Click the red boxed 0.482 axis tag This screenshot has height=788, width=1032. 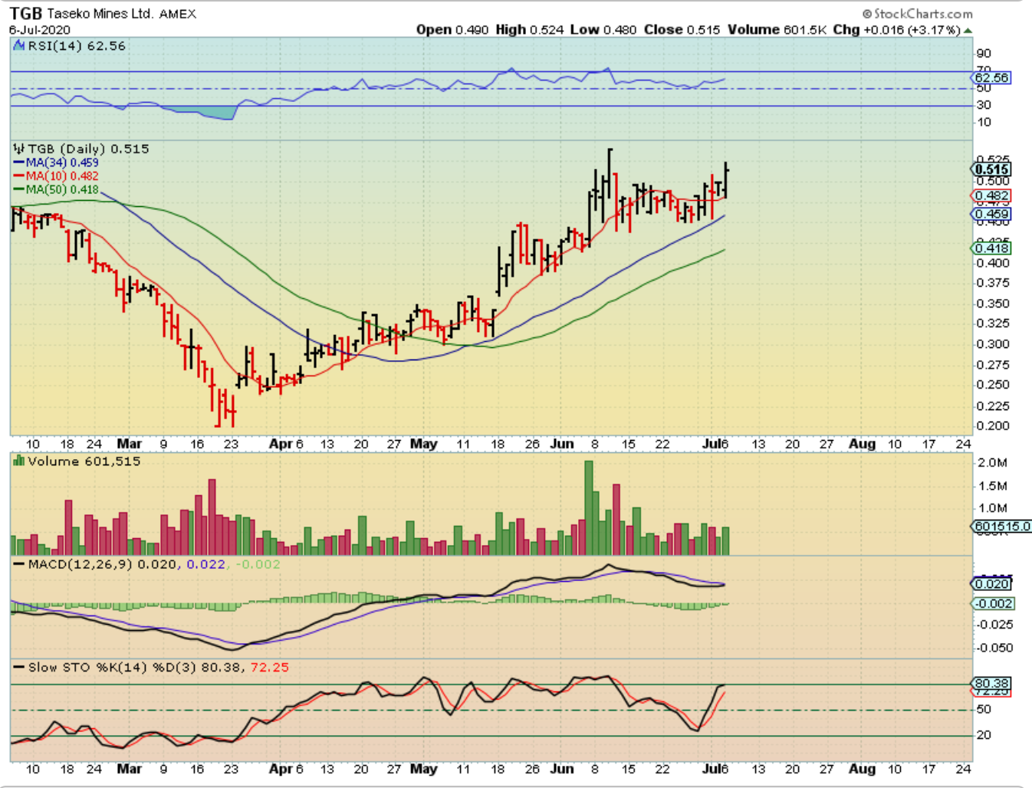pyautogui.click(x=991, y=195)
